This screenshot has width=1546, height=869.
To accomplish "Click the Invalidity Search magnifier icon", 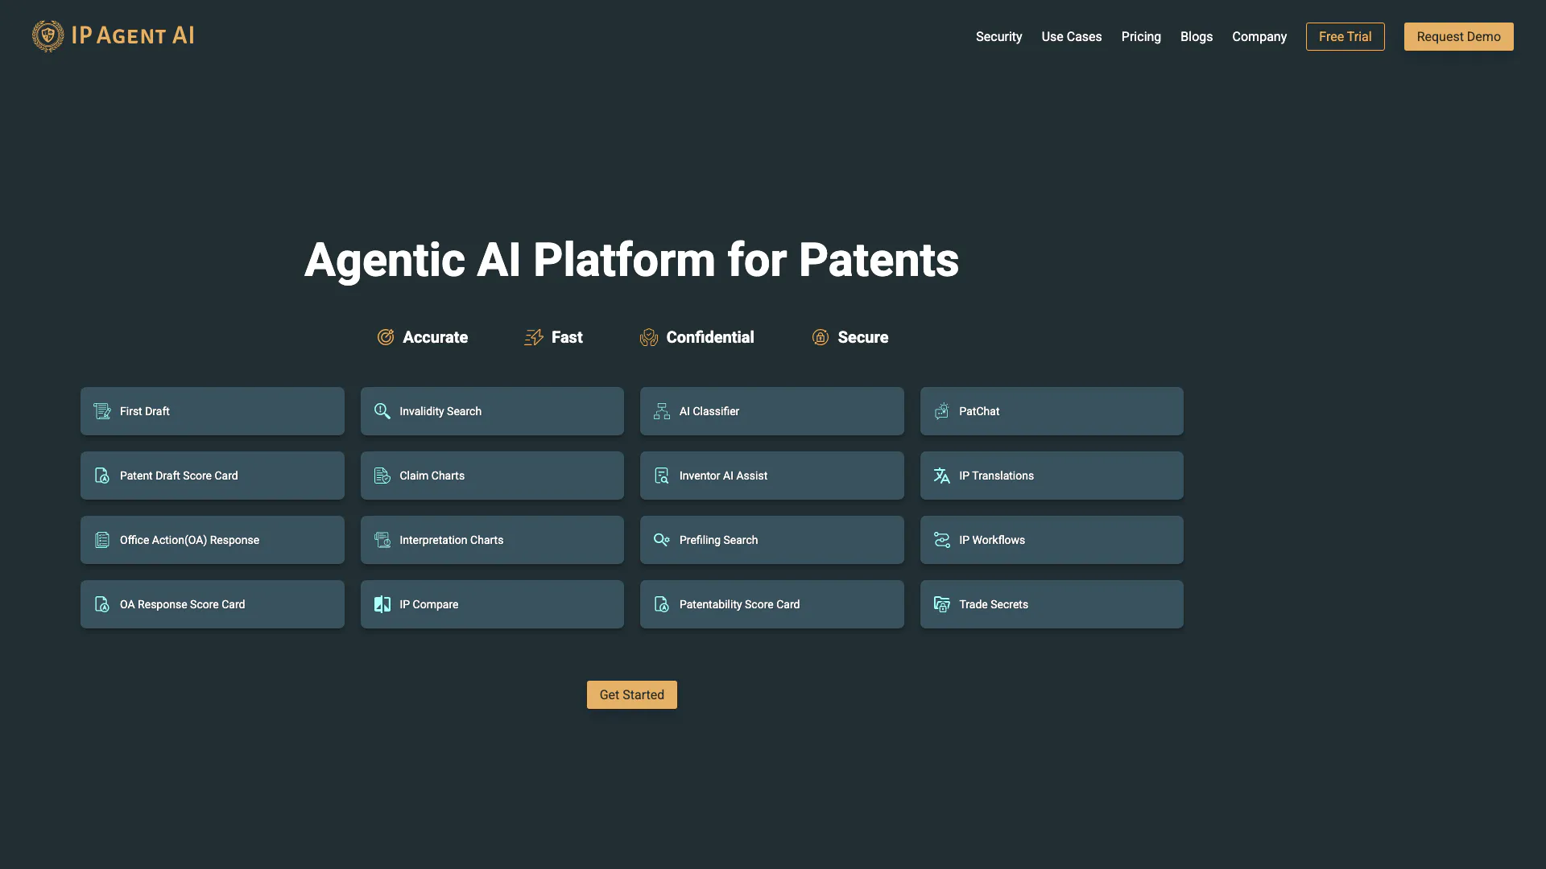I will [382, 411].
